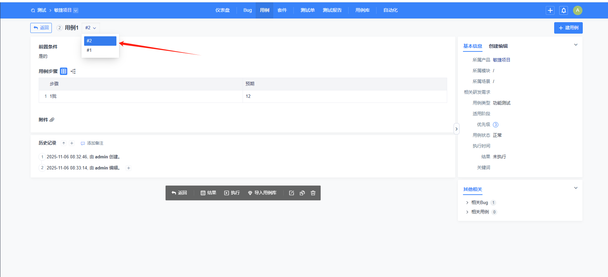
Task: Click the precondition text 是的
Action: tap(43, 56)
